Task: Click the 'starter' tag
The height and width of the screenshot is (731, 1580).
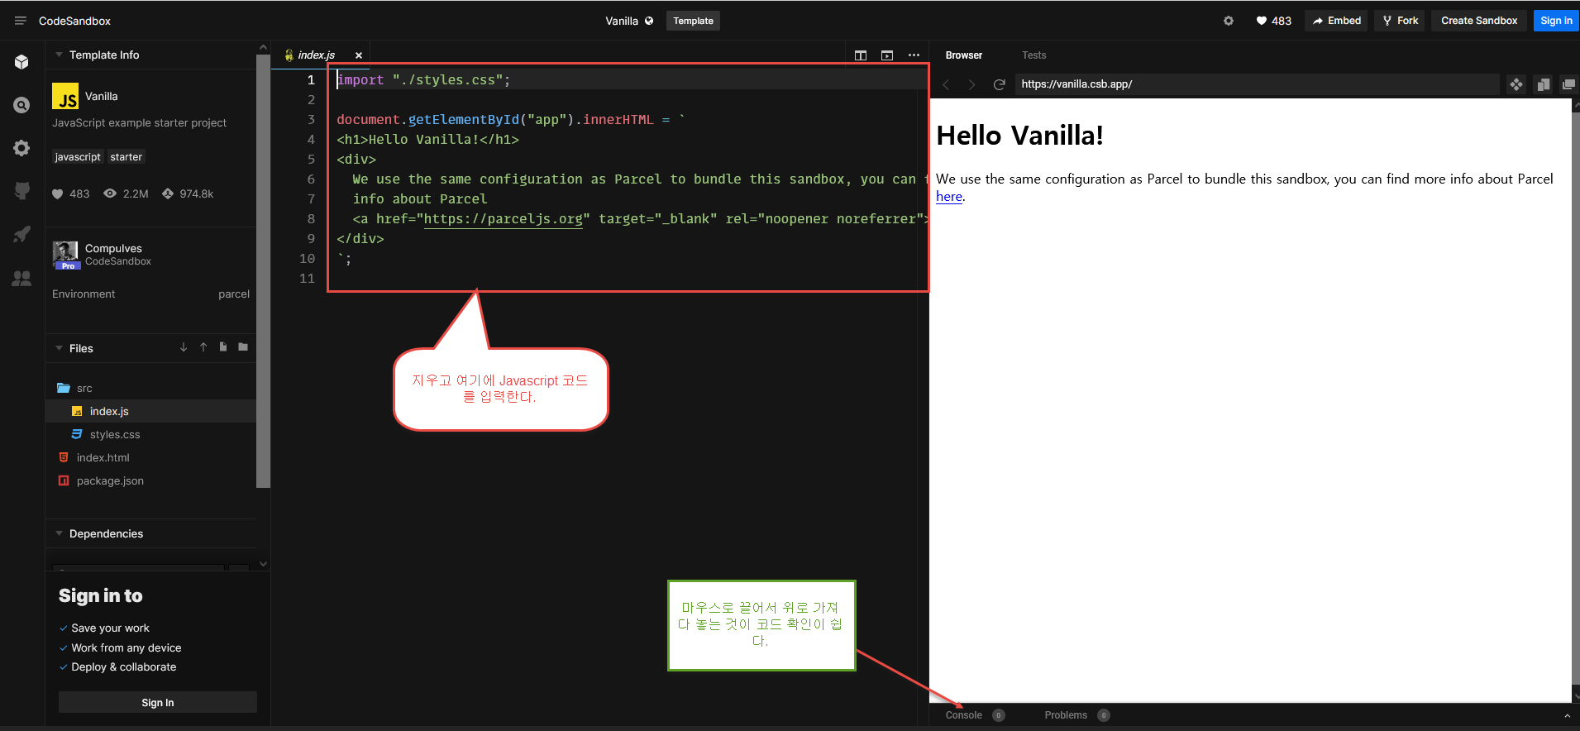Action: point(126,157)
